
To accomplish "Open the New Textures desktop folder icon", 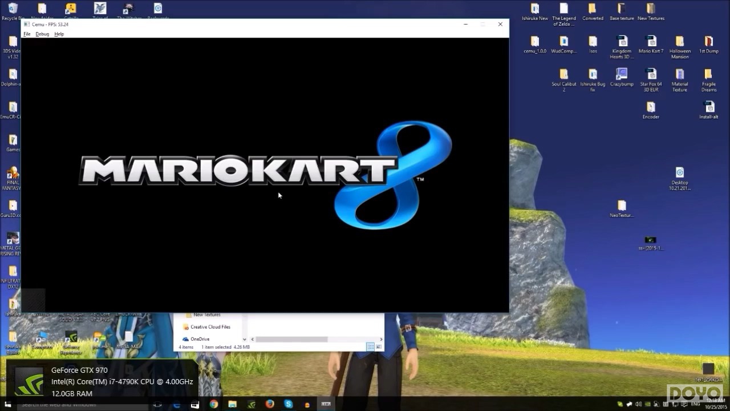I will 651,12.
